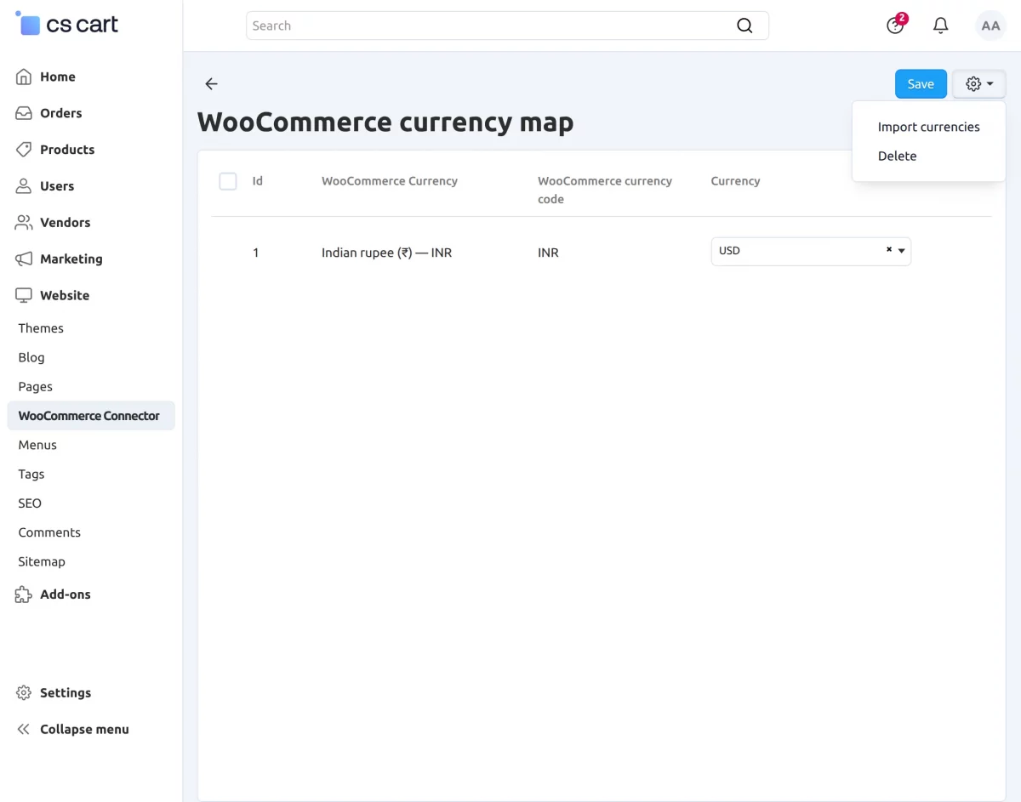Click the Orders inbox icon
Screen dimensions: 1021x802
click(24, 113)
